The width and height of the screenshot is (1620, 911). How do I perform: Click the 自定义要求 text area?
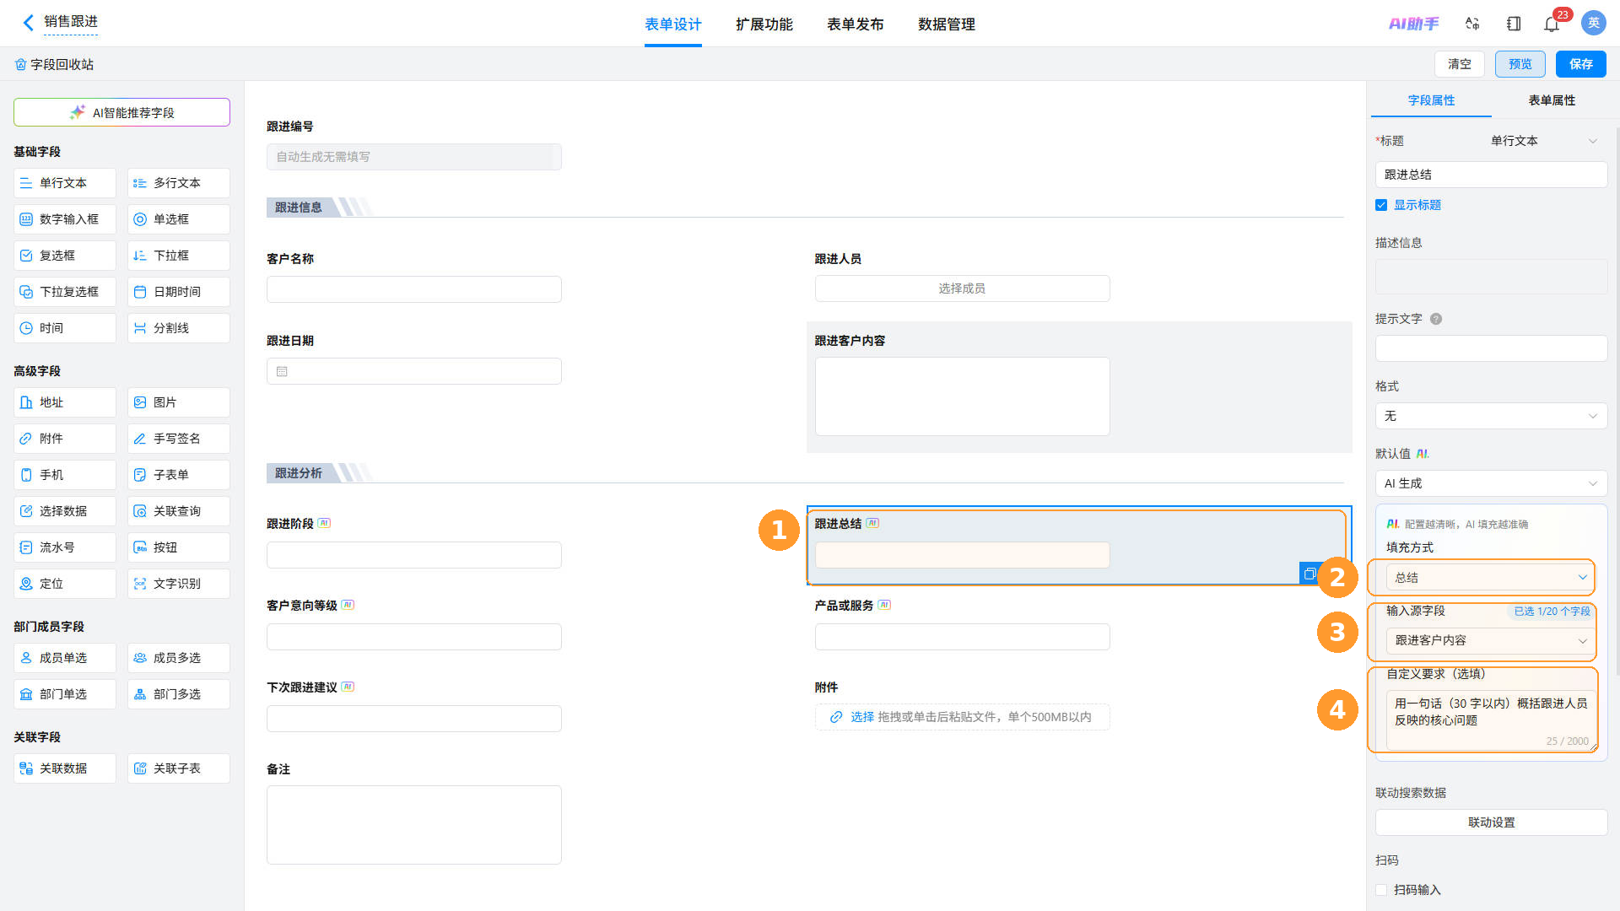[x=1491, y=720]
